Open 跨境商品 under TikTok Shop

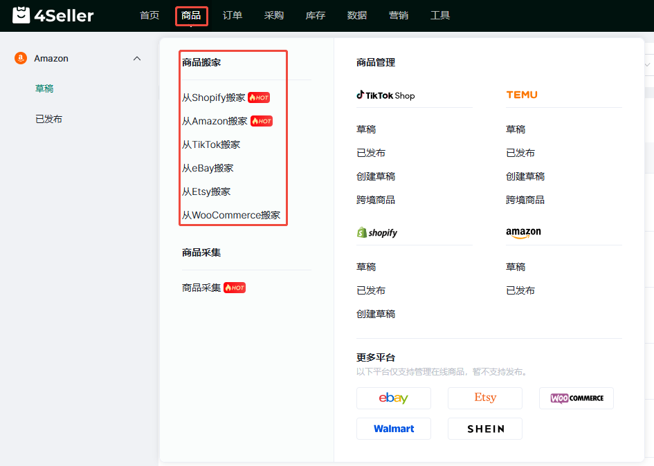click(376, 200)
